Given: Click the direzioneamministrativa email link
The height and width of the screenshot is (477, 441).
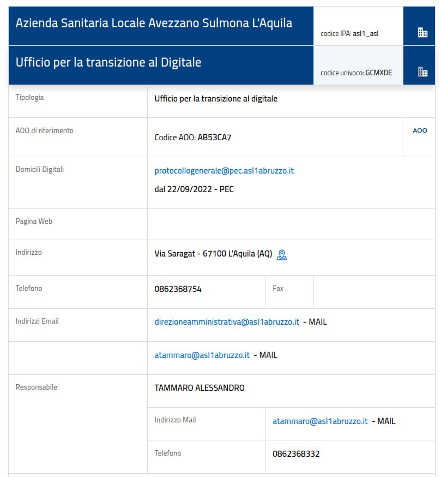Looking at the screenshot, I should tap(227, 322).
